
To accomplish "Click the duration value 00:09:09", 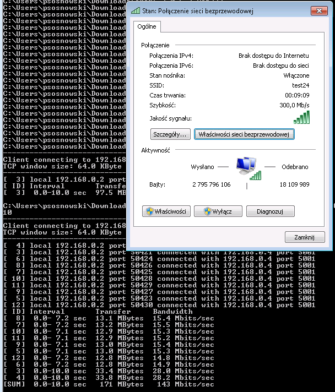I will (297, 95).
